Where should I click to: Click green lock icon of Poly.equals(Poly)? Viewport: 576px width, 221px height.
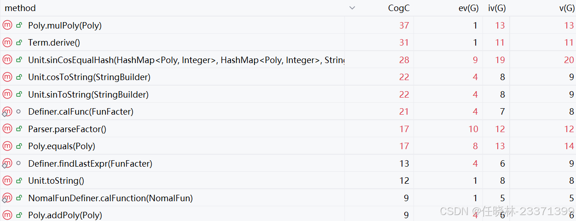pyautogui.click(x=19, y=146)
